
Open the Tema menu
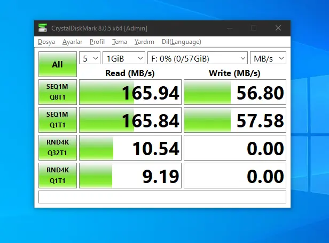120,42
